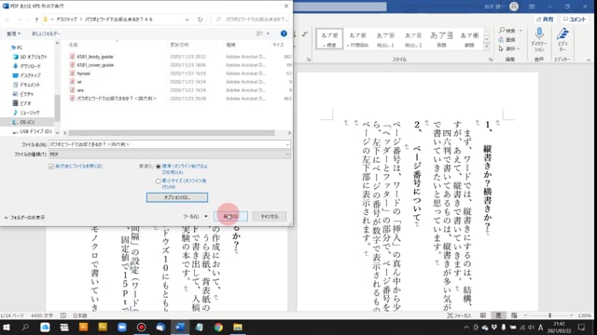Switch to print layout view icon
Image resolution: width=597 pixels, height=335 pixels.
point(498,315)
